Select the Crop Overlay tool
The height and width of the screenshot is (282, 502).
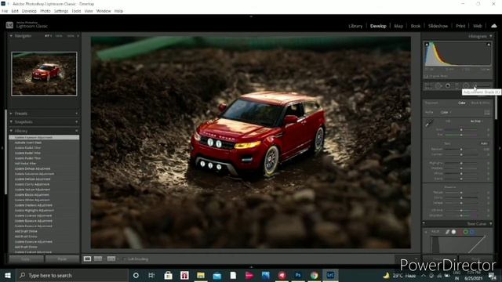click(428, 85)
